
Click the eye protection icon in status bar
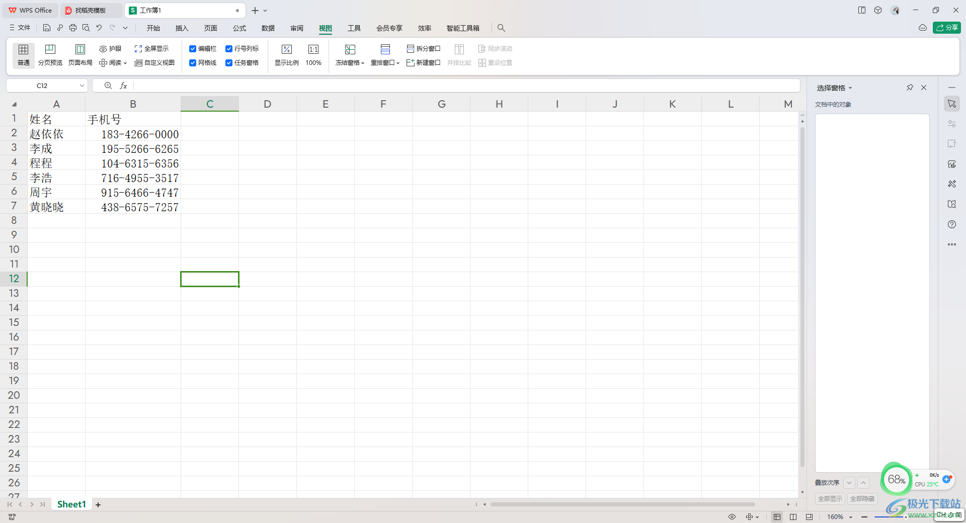[732, 517]
